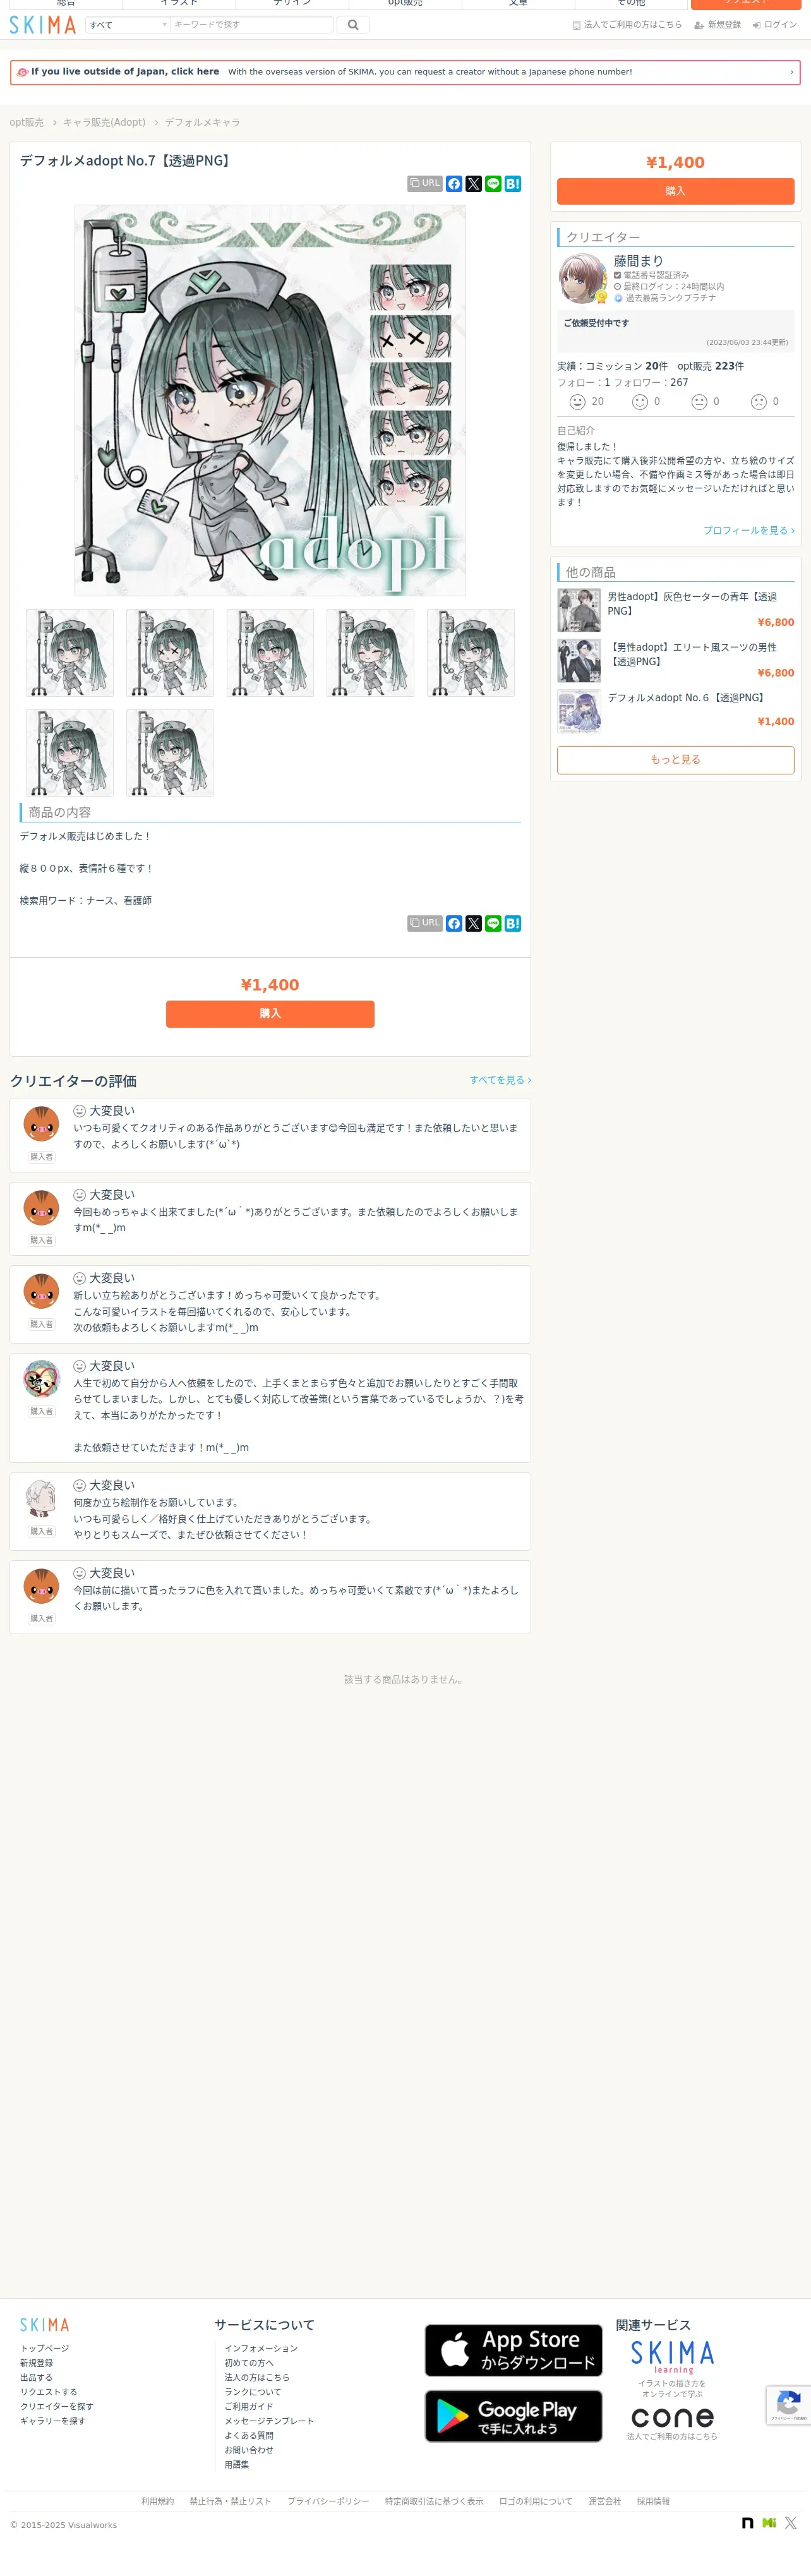Open the main nurse adopt illustration
This screenshot has height=2576, width=811.
tap(270, 400)
